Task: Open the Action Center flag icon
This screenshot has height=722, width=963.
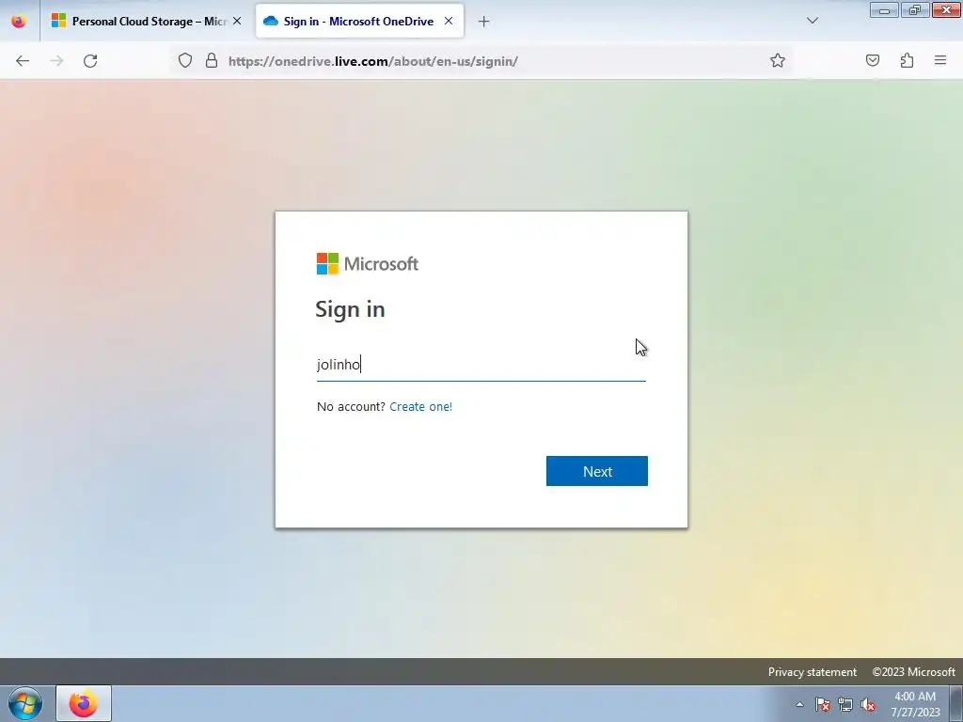Action: coord(822,704)
